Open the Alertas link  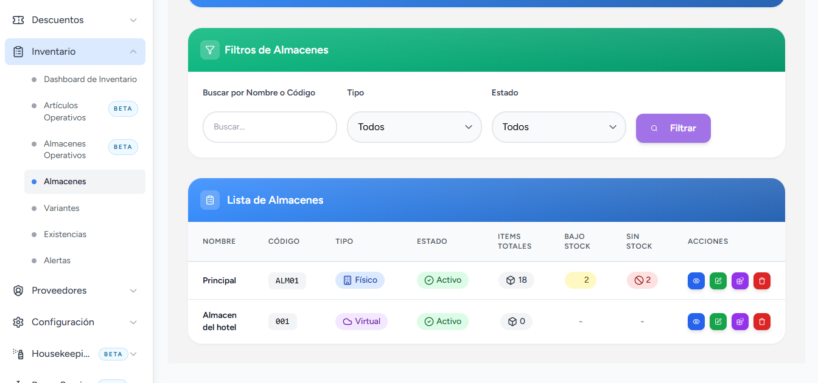(x=57, y=260)
